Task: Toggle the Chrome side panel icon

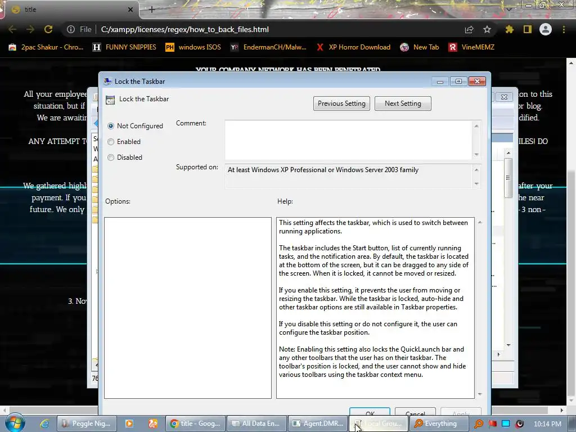Action: [528, 29]
